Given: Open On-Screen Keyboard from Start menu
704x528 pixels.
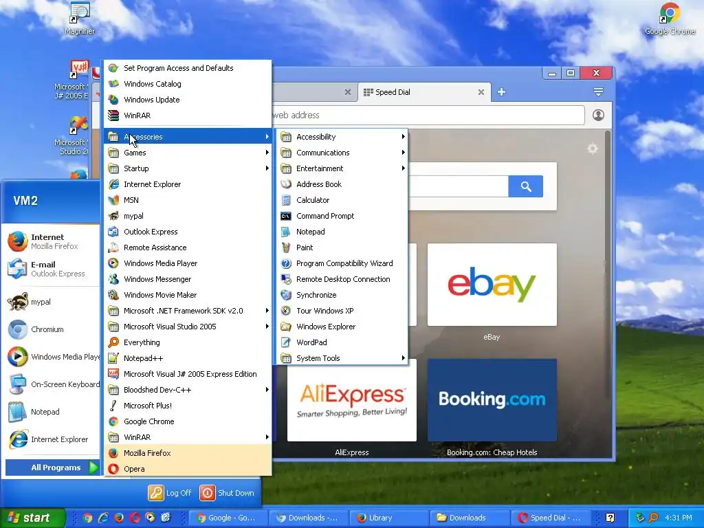Looking at the screenshot, I should pyautogui.click(x=52, y=384).
